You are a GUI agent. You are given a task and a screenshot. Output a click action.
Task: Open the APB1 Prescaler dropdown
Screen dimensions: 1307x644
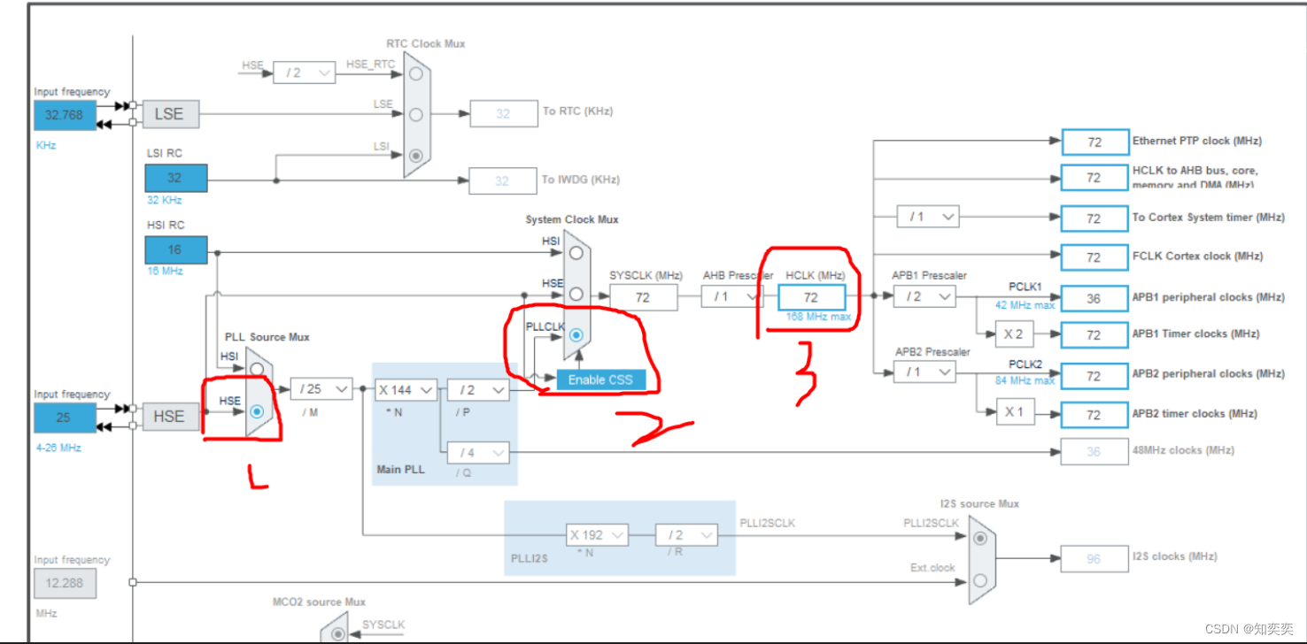click(x=924, y=296)
